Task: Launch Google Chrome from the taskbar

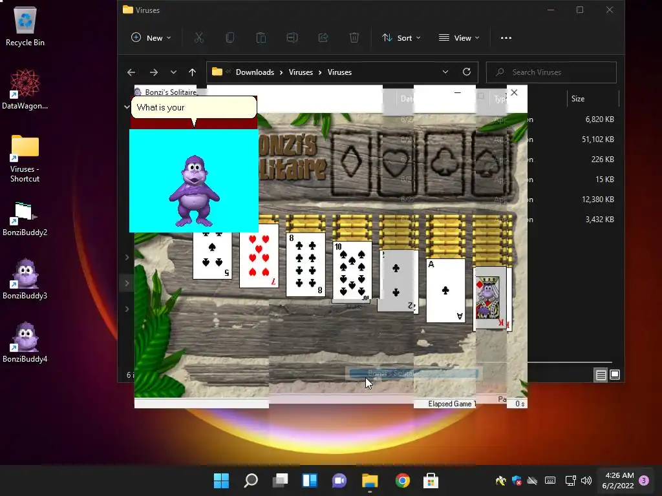Action: point(402,480)
